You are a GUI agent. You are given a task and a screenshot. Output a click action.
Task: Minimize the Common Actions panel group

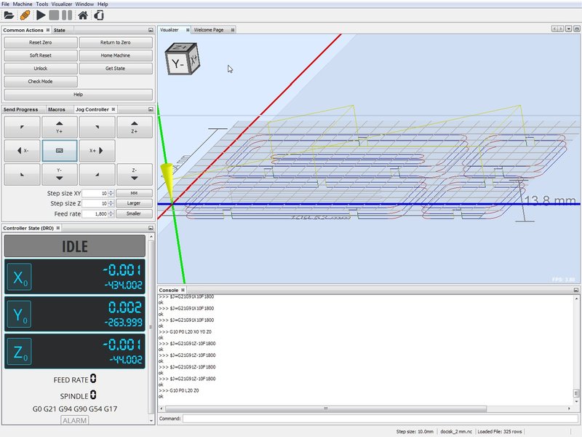coord(151,30)
